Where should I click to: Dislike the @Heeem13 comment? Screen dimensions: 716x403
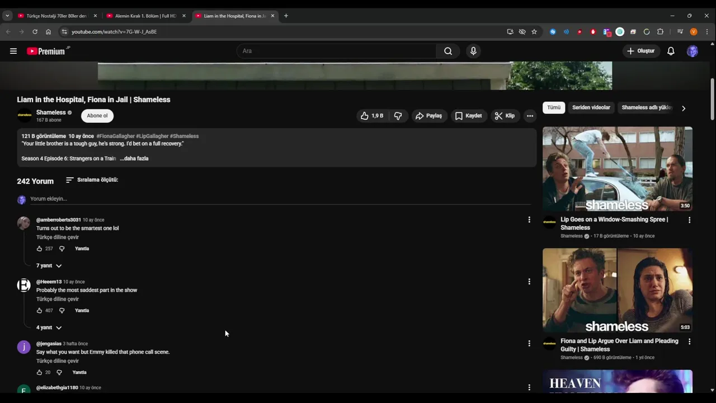62,311
